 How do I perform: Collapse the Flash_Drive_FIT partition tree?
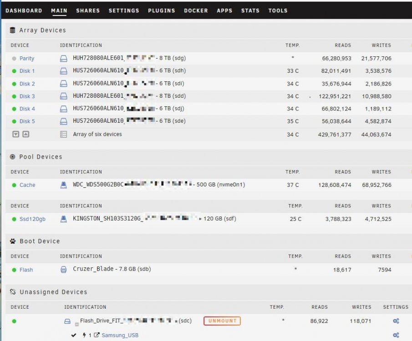[x=77, y=325]
